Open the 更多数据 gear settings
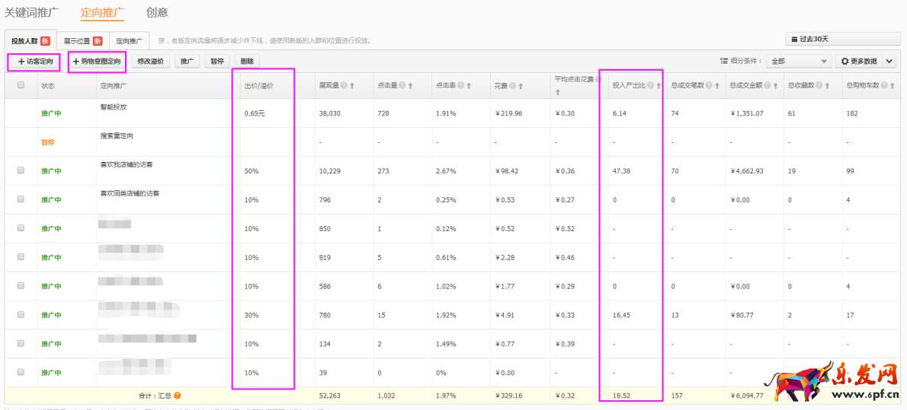The image size is (907, 410). (857, 61)
